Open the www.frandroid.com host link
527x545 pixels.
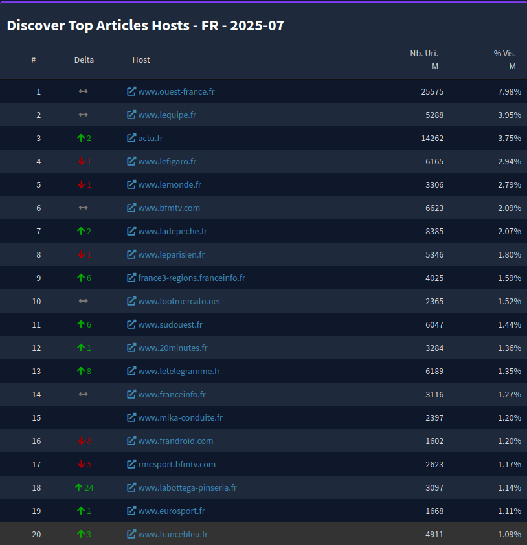[x=175, y=441]
